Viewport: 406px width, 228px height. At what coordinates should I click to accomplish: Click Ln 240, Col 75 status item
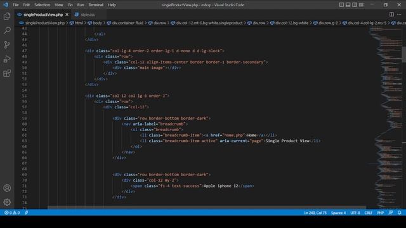tap(315, 213)
